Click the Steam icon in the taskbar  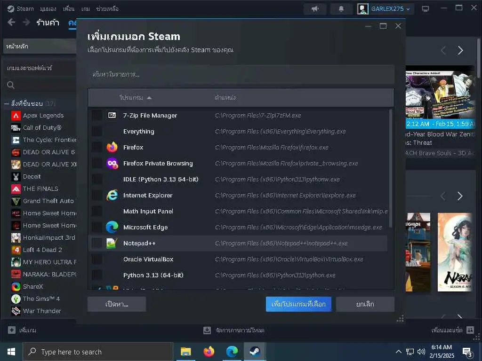pyautogui.click(x=255, y=352)
